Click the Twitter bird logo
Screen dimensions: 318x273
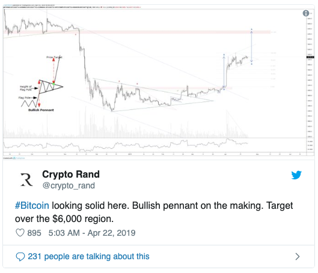point(296,175)
